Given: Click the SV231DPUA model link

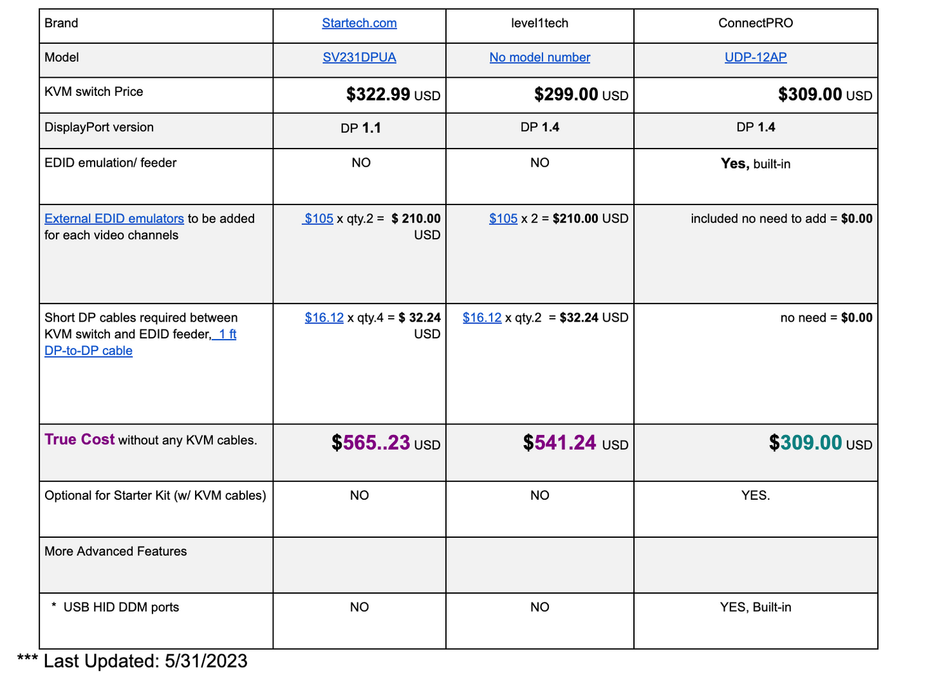Looking at the screenshot, I should (x=359, y=57).
